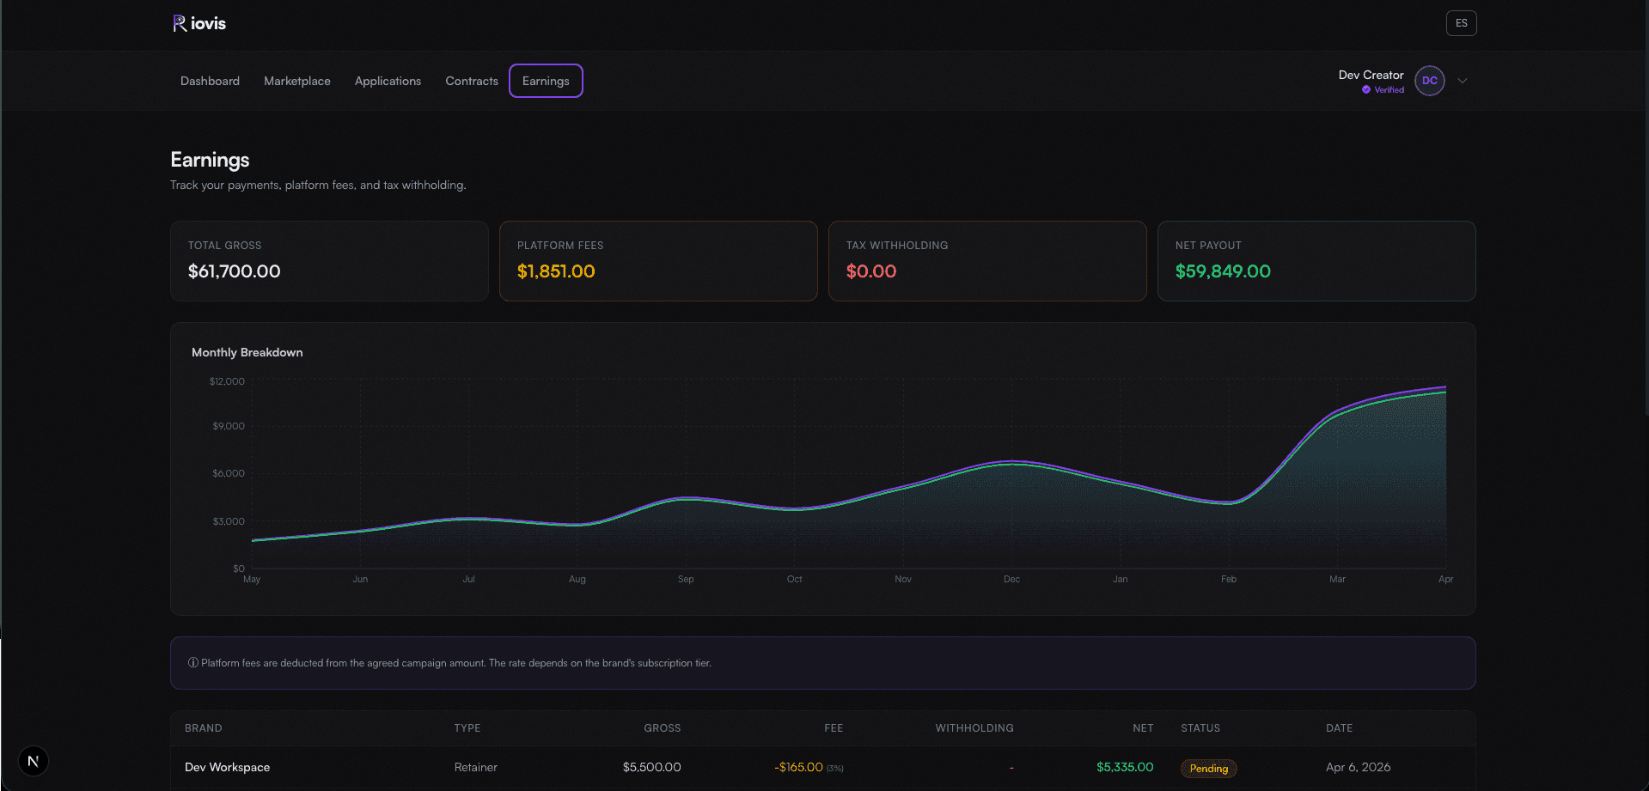
Task: Click the $12,000 y-axis label
Action: tap(227, 381)
